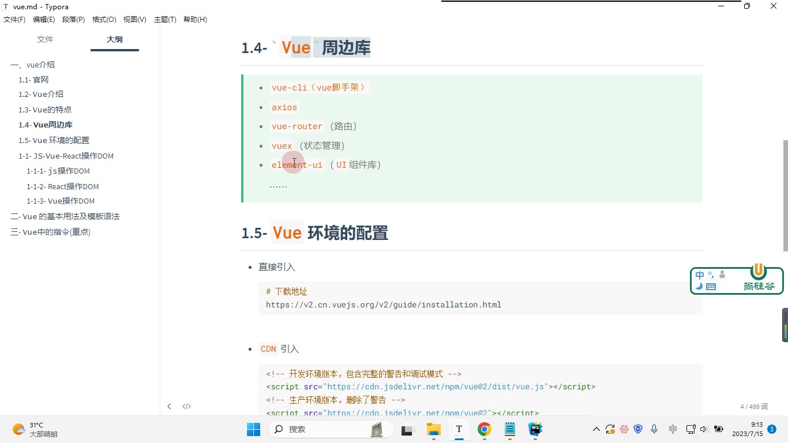The image size is (788, 443).
Task: Click the word count 4 / 499 词
Action: [x=754, y=407]
